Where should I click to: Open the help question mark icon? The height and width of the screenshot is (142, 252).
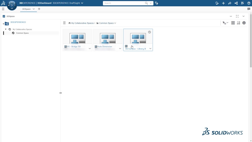pos(249,3)
